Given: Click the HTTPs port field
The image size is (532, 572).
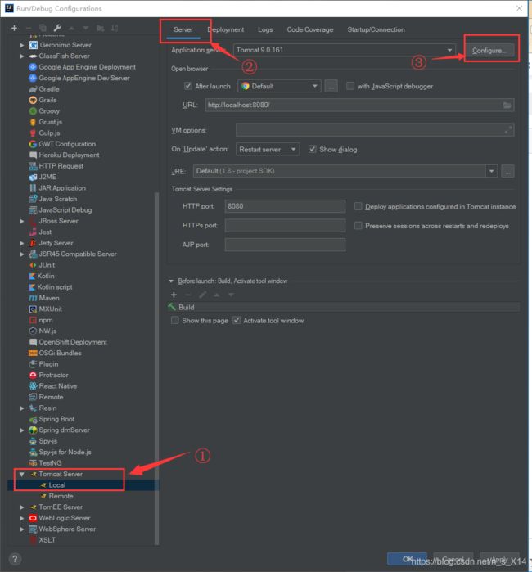Looking at the screenshot, I should (x=285, y=225).
